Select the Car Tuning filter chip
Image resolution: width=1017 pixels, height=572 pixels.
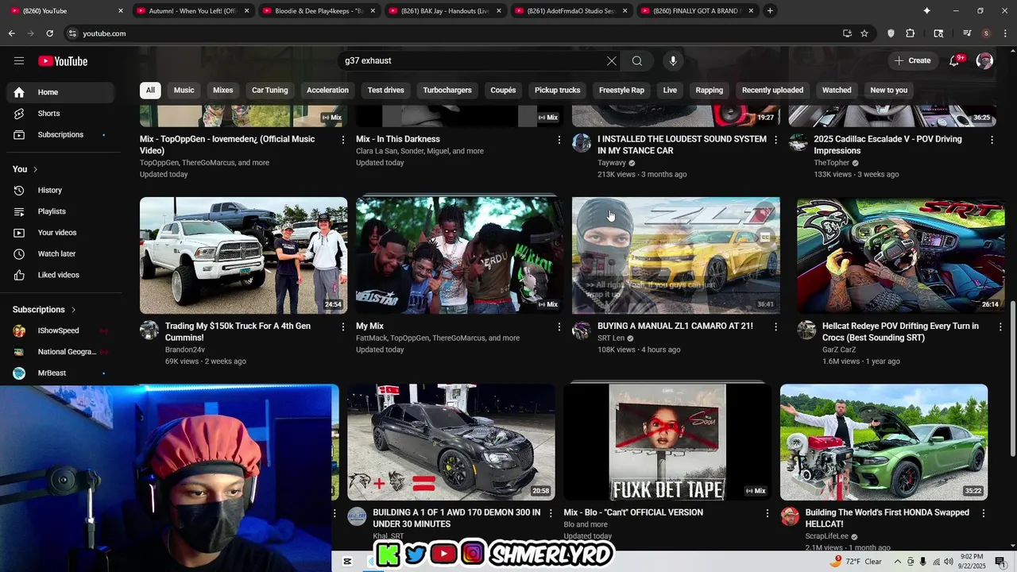pyautogui.click(x=270, y=91)
